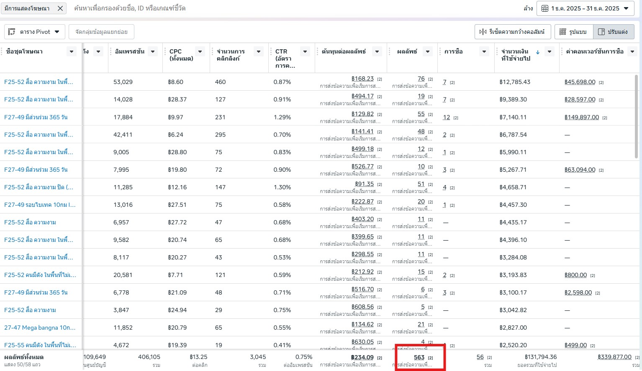Open ad set F25-55 คนมีตัง
Screen dimensions: 642x371
click(40, 345)
